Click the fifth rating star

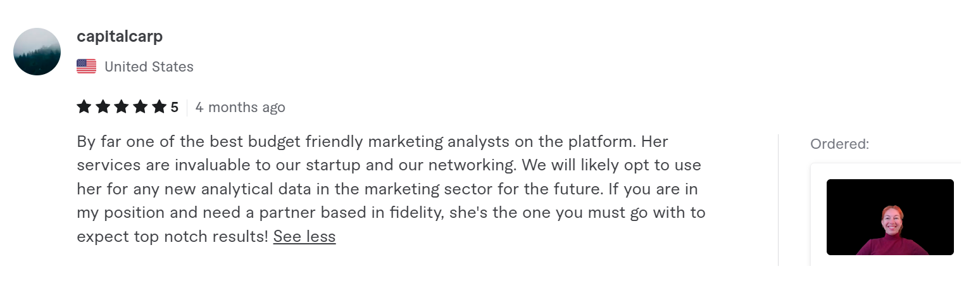159,107
